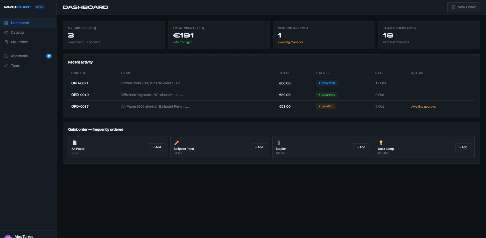The image size is (486, 238).
Task: Click the Ballpoint Pens pencil icon
Action: point(177,143)
